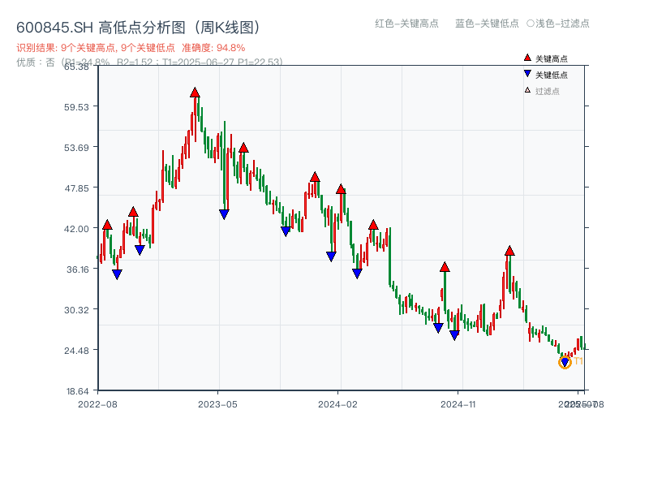Screen dimensions: 649x487
Task: Select the last red triangle before 2025
Action: [x=509, y=251]
